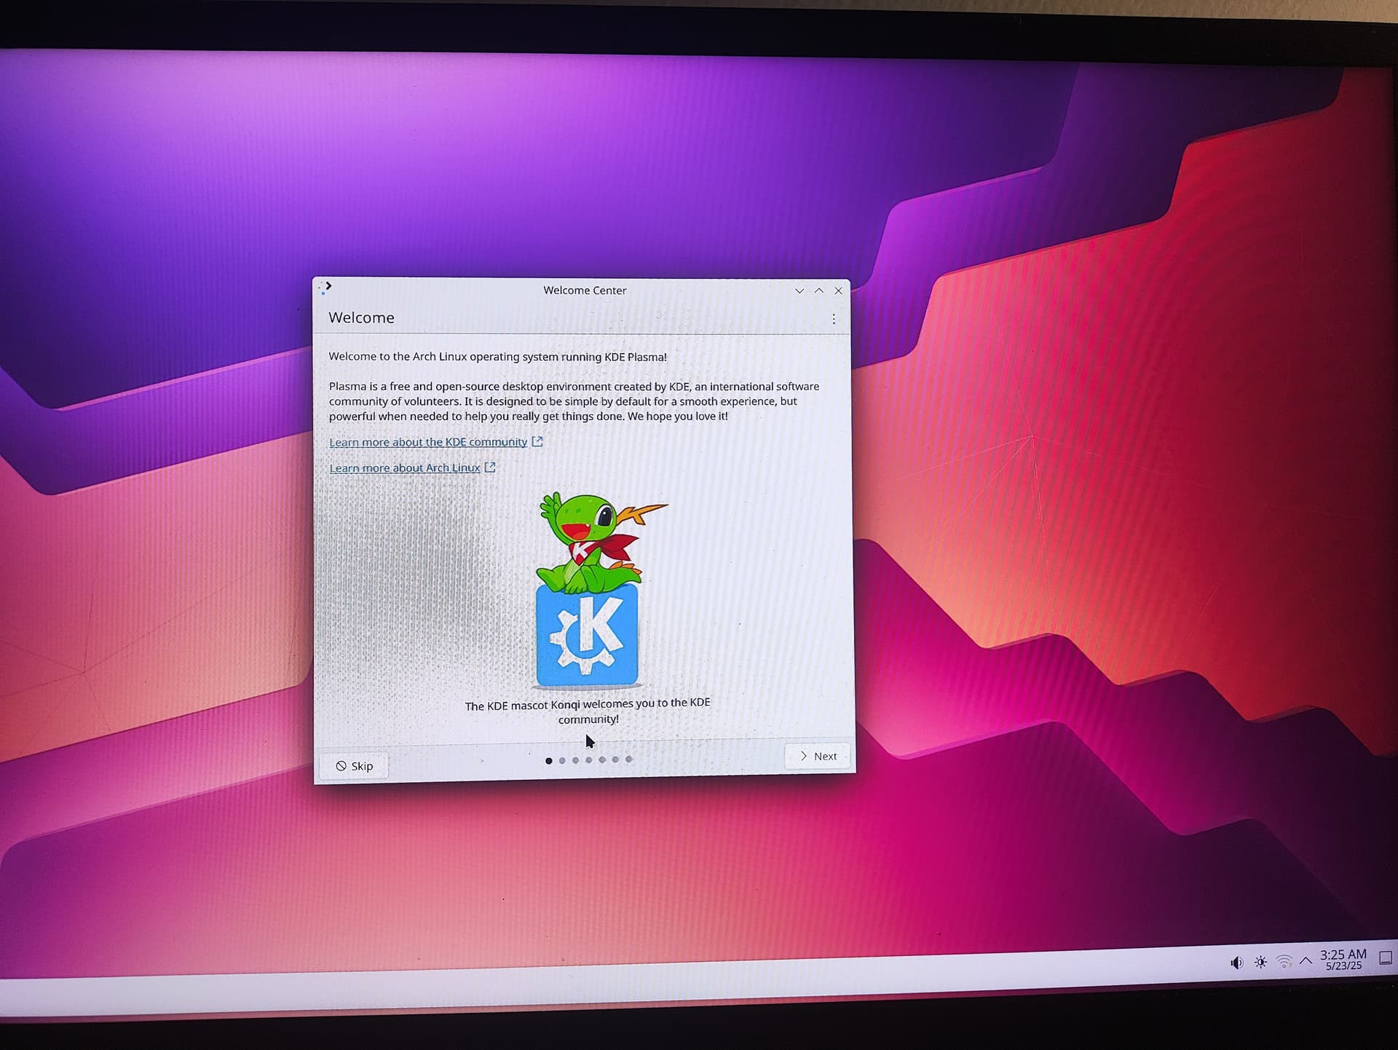The height and width of the screenshot is (1050, 1398).
Task: Click the external link icon beside KDE community
Action: 537,441
